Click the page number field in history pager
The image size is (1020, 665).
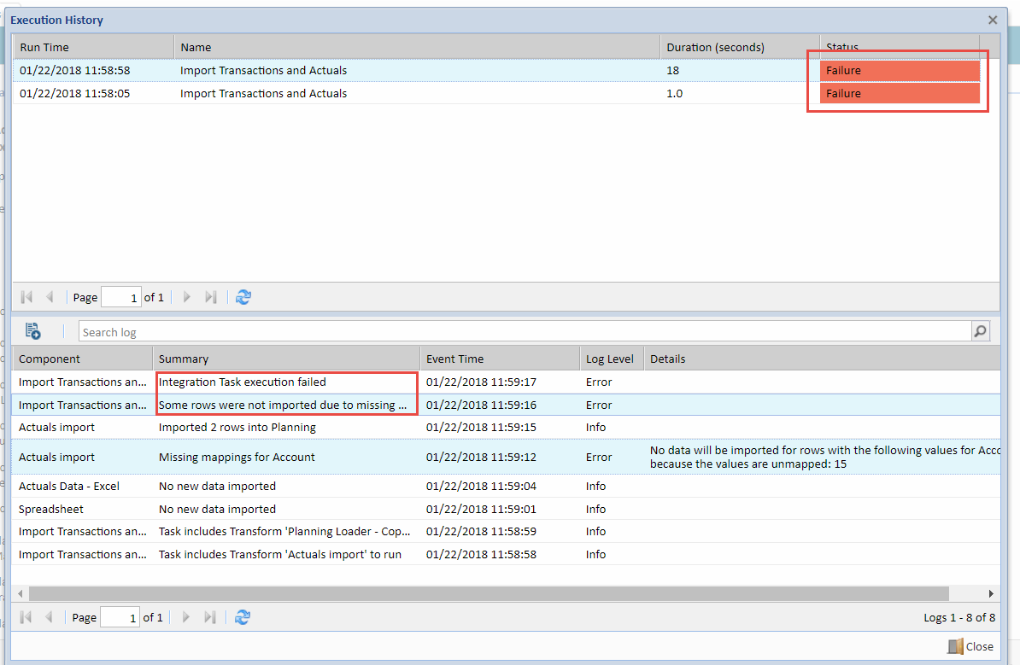121,297
